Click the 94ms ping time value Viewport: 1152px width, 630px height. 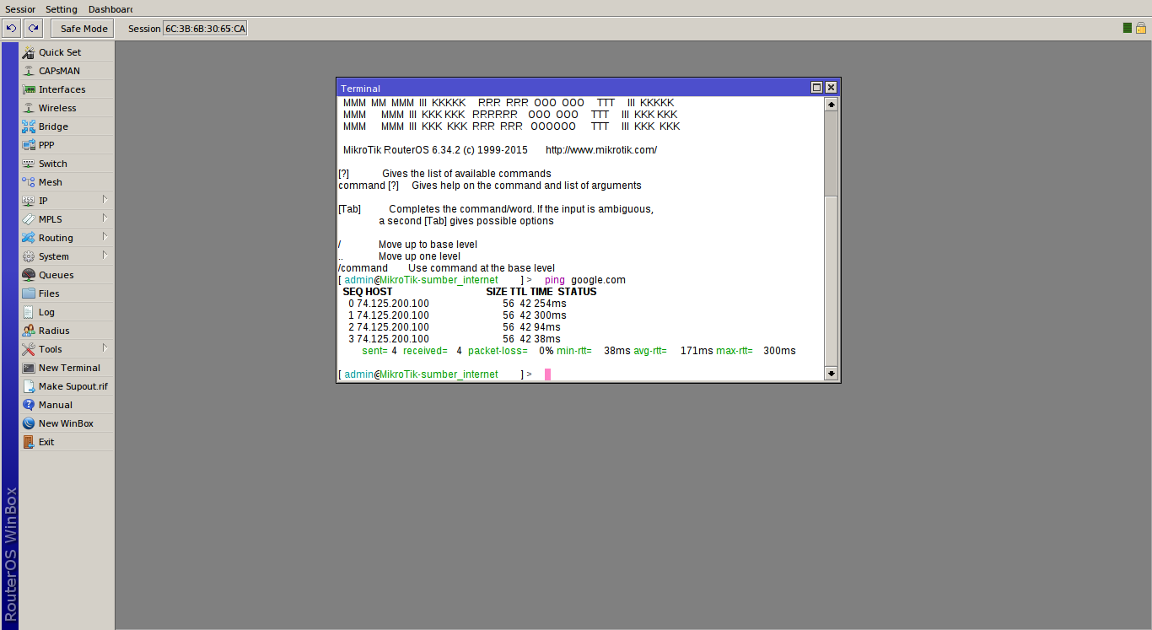click(x=547, y=327)
